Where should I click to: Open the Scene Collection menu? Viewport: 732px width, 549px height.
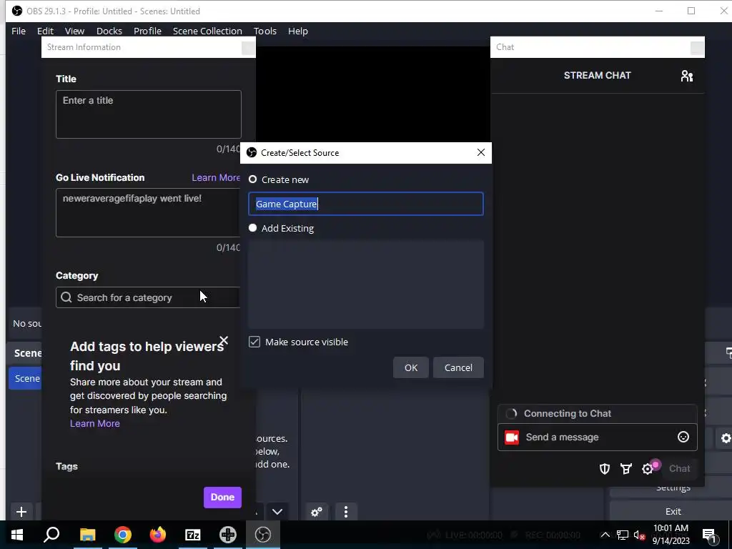pyautogui.click(x=207, y=31)
